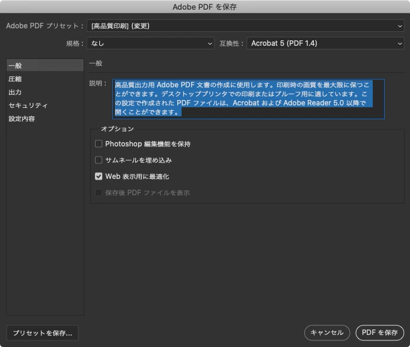Click the 一般 panel heading text
The width and height of the screenshot is (410, 347).
pyautogui.click(x=96, y=63)
